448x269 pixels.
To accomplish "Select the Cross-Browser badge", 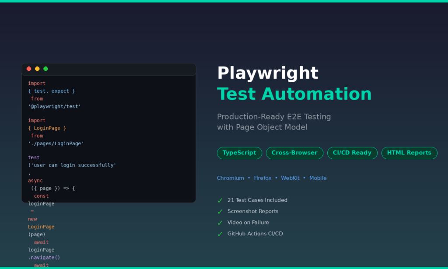I will click(294, 153).
